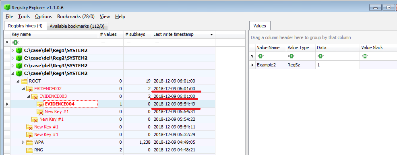Open the Tools menu
The width and height of the screenshot is (397, 155).
click(24, 17)
